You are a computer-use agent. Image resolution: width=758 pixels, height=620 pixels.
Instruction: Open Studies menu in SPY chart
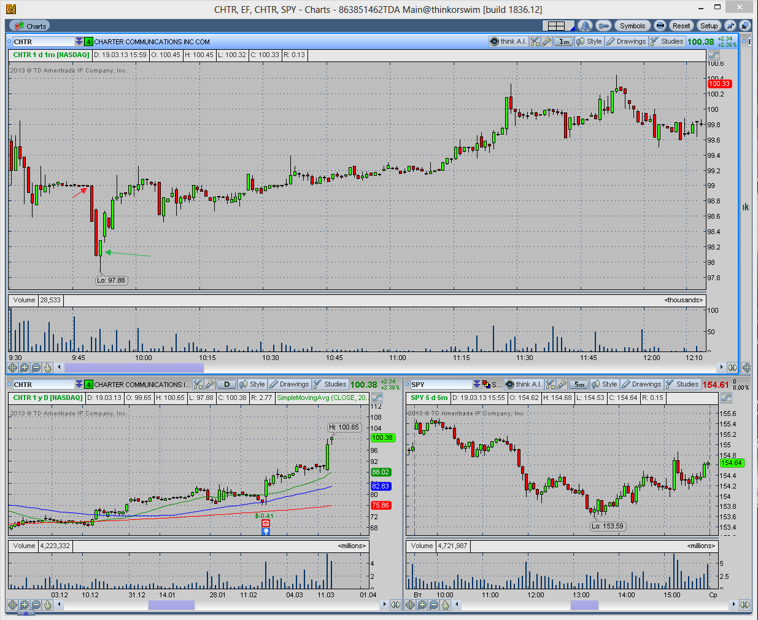pyautogui.click(x=683, y=384)
